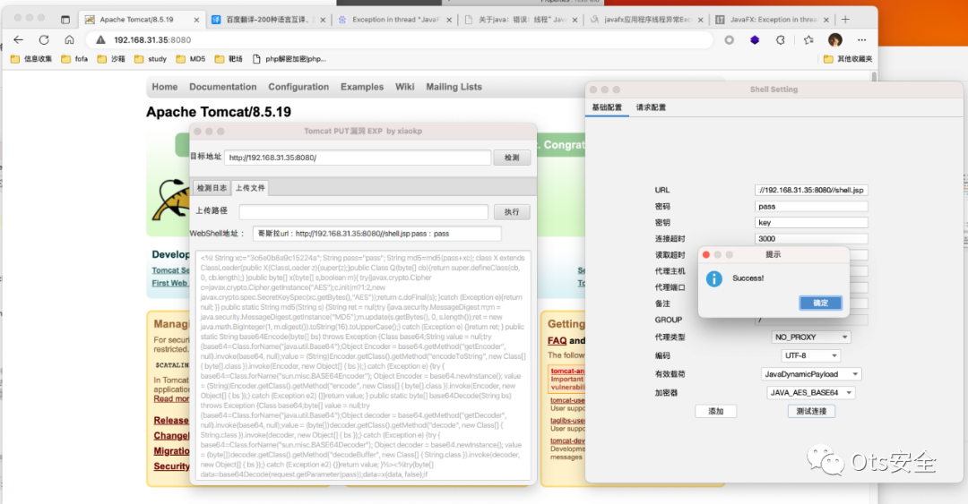Open the study bookmark folder

click(x=151, y=59)
